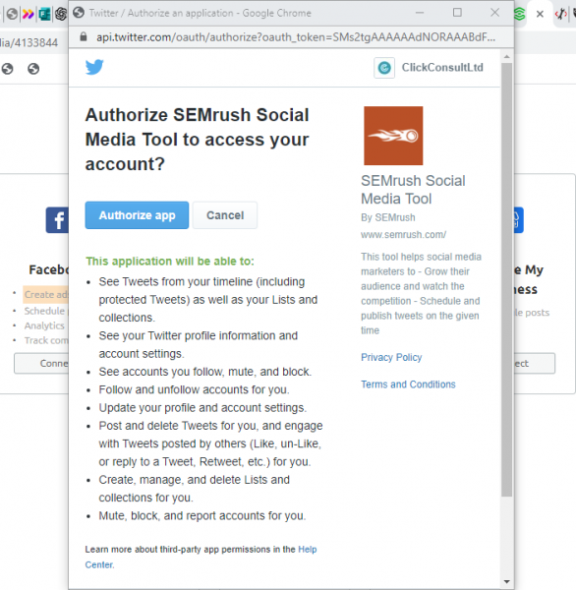Click 'Schedule' item in background Facebook list
The image size is (576, 590).
coord(44,311)
